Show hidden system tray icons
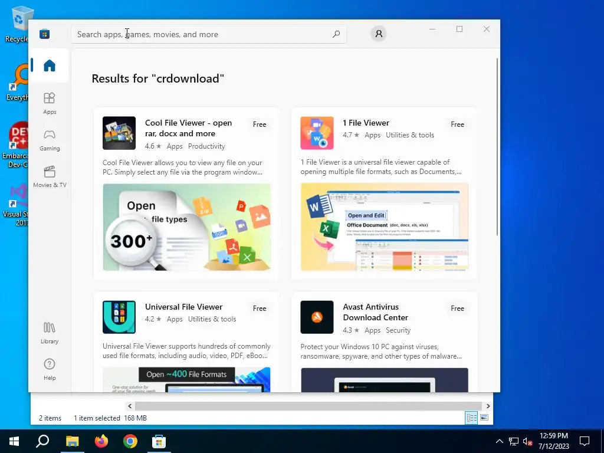604x453 pixels. click(499, 441)
